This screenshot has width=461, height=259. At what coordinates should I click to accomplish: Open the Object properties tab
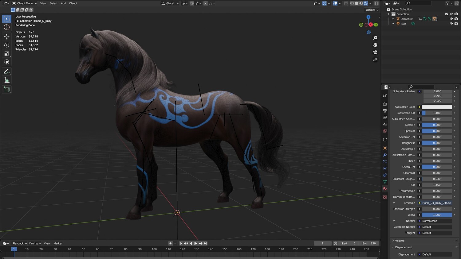[385, 148]
